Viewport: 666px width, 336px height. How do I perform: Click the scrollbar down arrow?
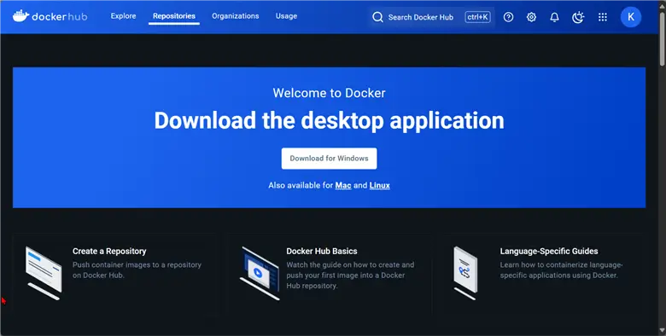point(663,331)
